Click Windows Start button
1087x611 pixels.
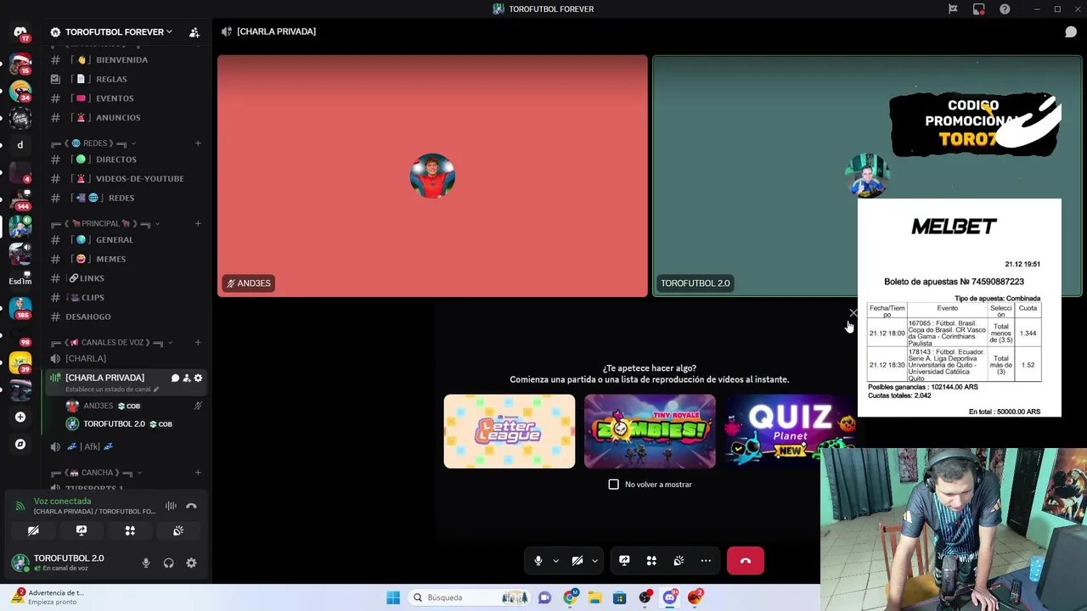tap(393, 597)
